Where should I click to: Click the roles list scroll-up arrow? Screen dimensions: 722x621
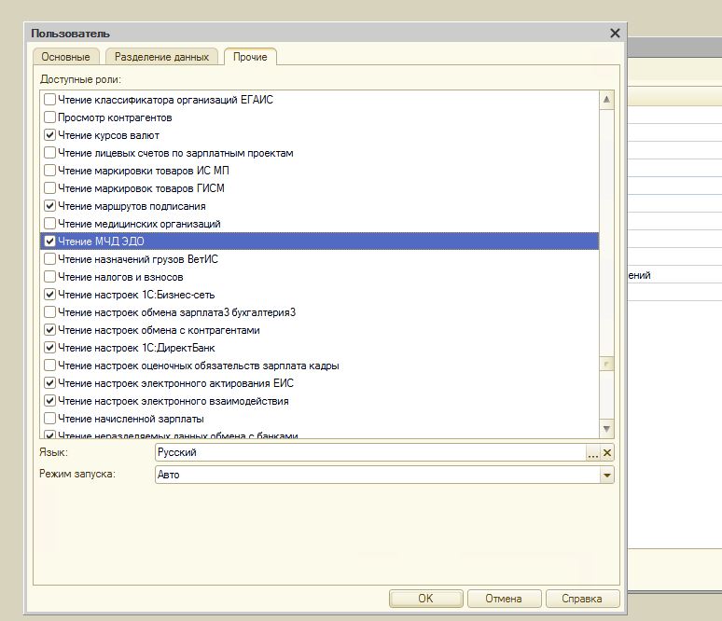coord(606,100)
